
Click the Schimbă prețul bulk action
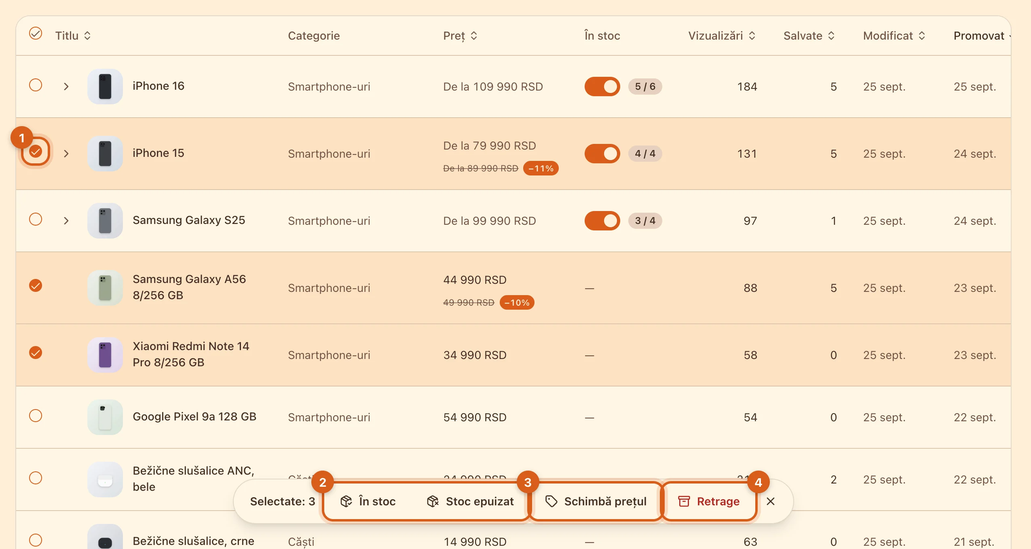coord(596,501)
